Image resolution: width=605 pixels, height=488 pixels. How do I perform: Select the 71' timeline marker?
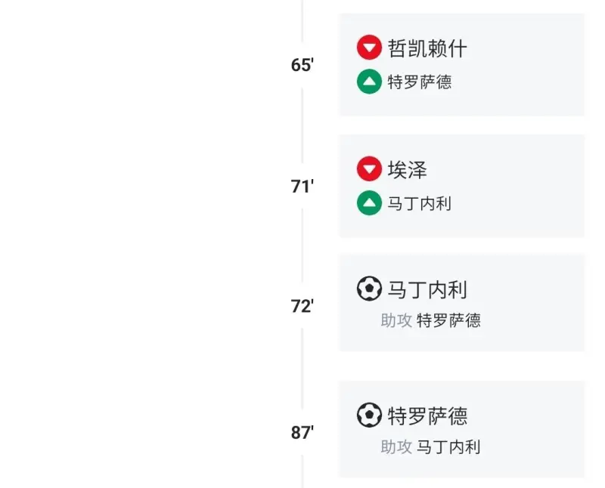(x=302, y=186)
